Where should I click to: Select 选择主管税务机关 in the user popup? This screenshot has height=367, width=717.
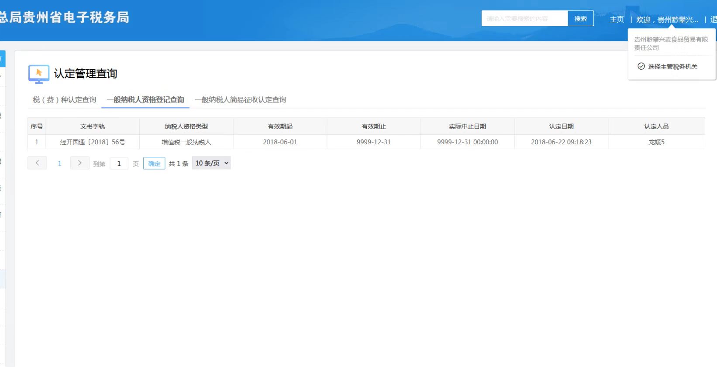672,67
